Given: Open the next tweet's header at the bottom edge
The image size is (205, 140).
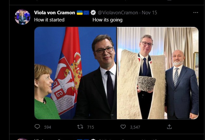Looking at the screenshot, I should [x=98, y=138].
